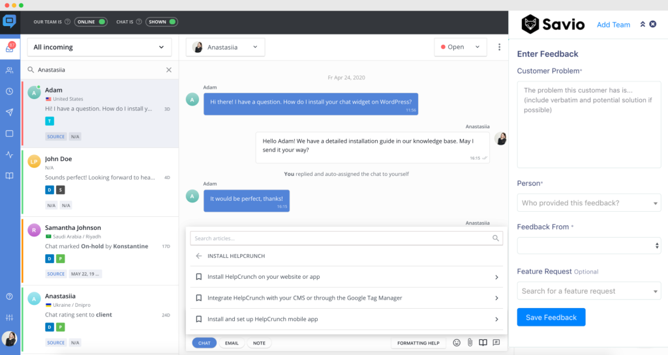The image size is (668, 355).
Task: Open the Anastasiia assignee dropdown
Action: tap(225, 47)
